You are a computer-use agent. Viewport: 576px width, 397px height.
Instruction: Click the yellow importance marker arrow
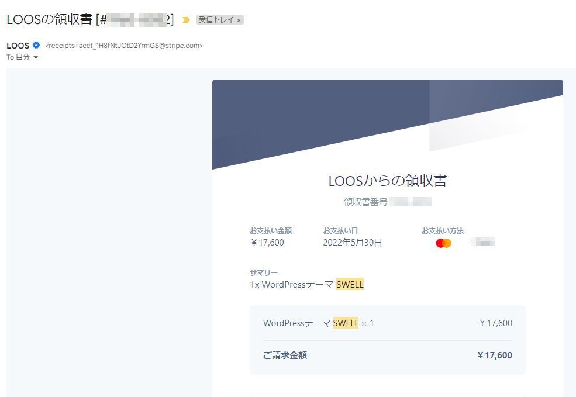click(x=186, y=20)
